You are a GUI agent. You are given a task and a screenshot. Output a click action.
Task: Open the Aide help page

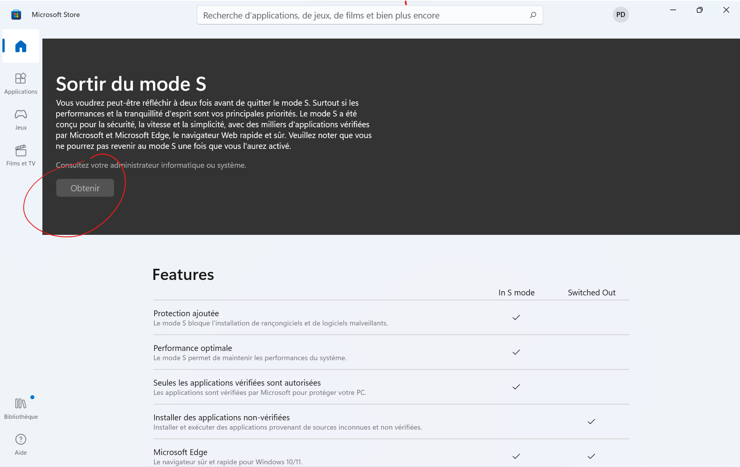21,444
